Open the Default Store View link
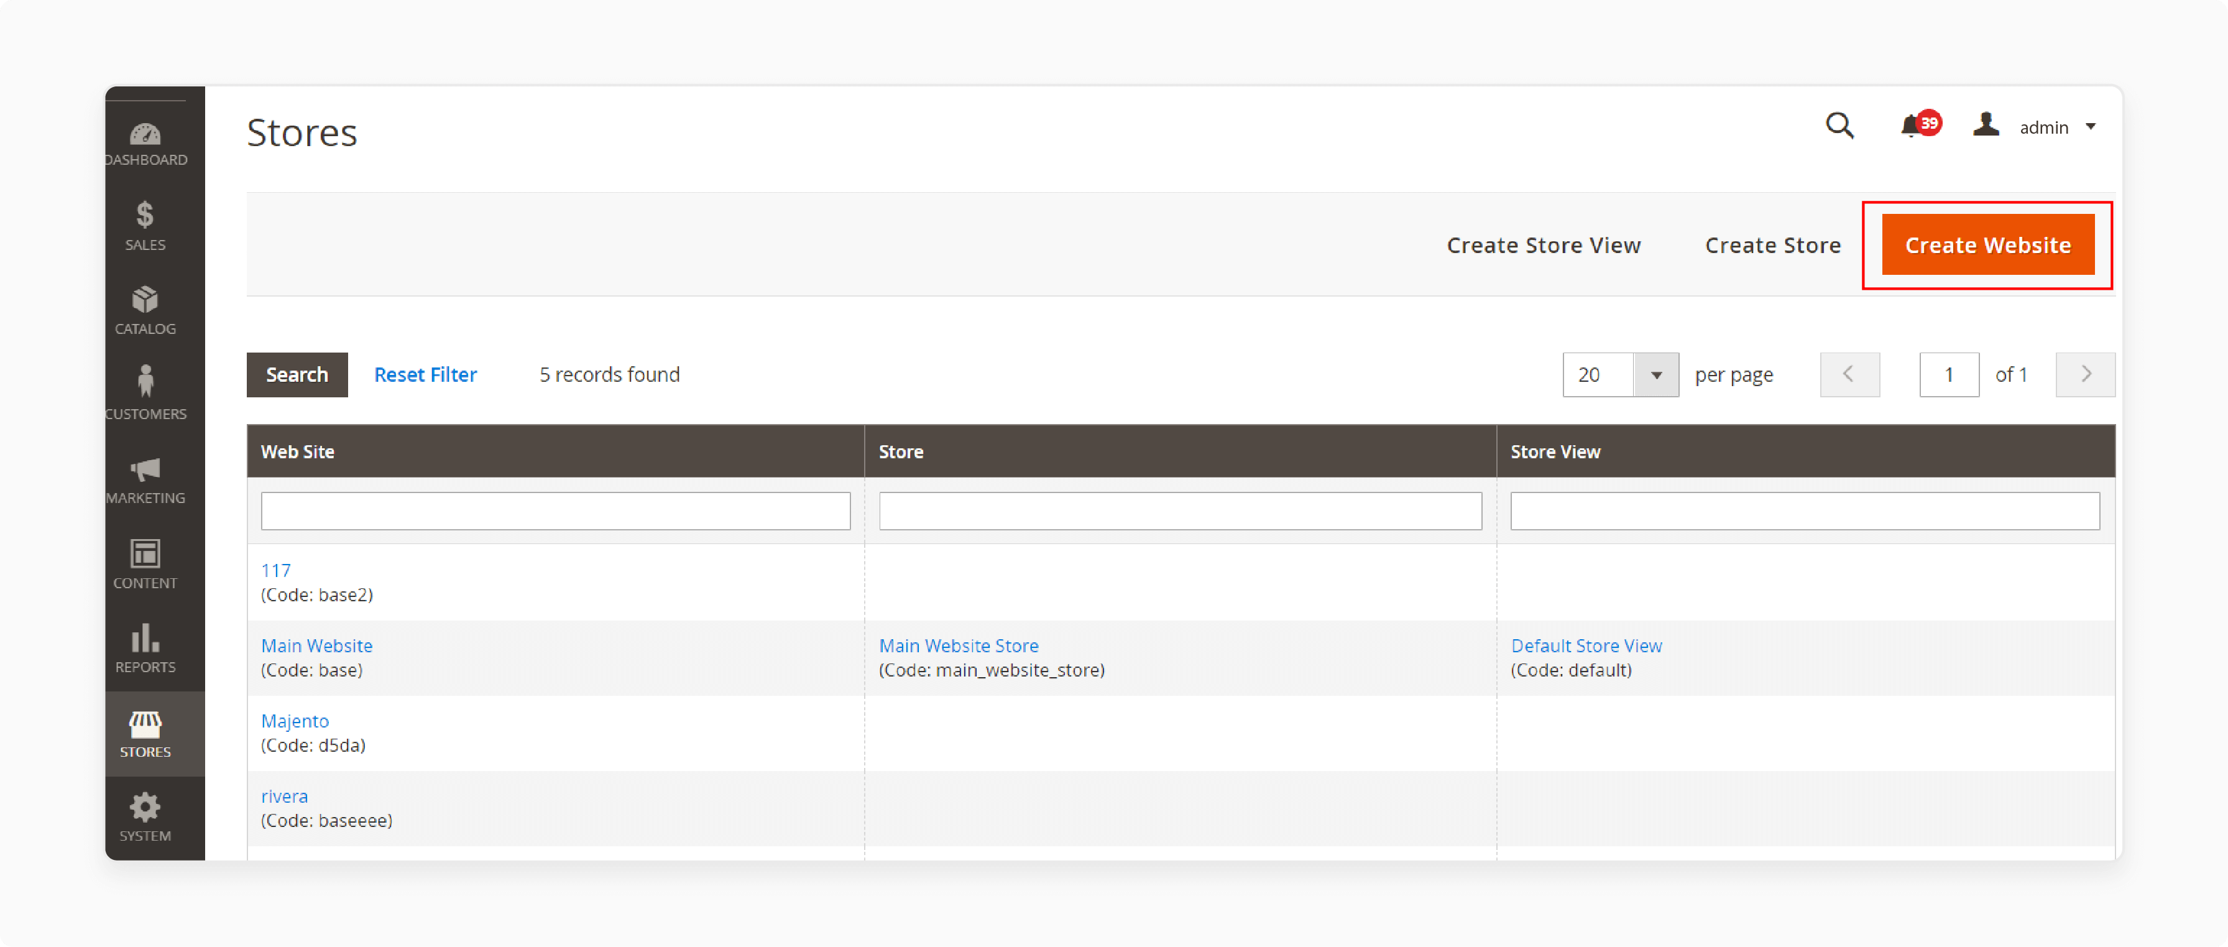This screenshot has width=2228, height=947. (1586, 646)
